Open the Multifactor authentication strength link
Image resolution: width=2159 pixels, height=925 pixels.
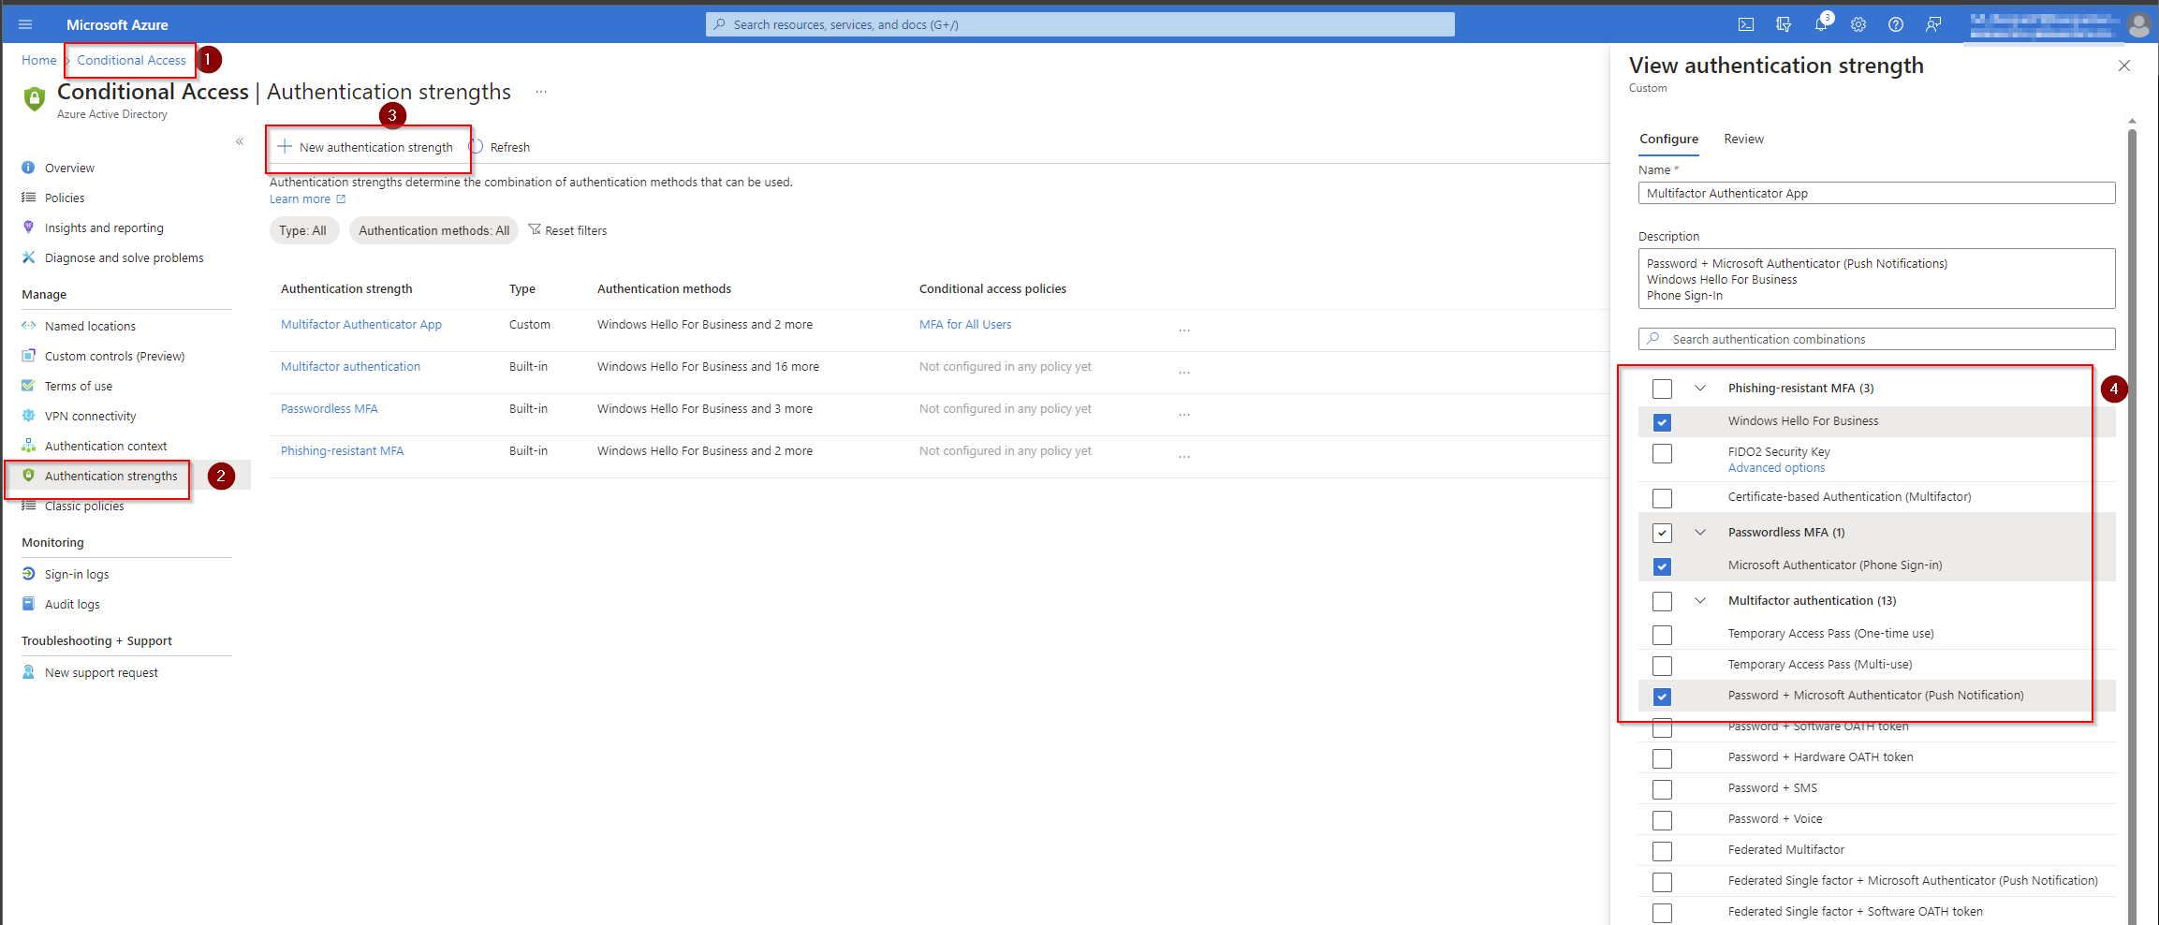pos(350,366)
